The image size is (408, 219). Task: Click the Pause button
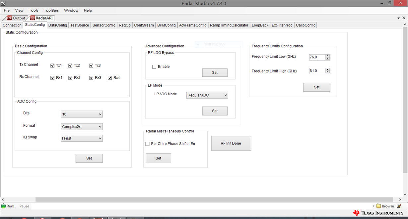[24, 206]
